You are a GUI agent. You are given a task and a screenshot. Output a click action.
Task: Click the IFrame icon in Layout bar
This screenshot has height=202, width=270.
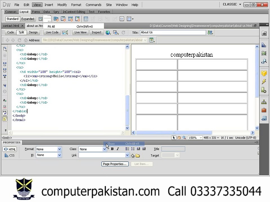click(x=122, y=19)
